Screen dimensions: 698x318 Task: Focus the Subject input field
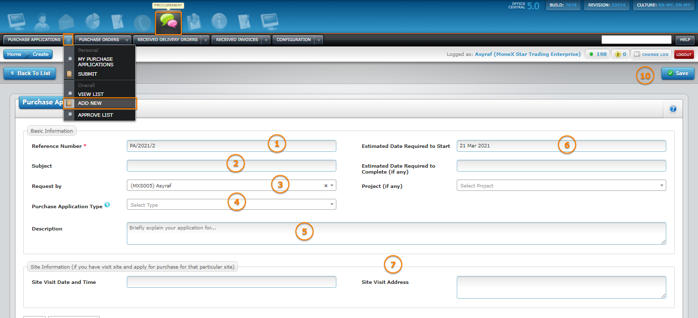(x=231, y=166)
